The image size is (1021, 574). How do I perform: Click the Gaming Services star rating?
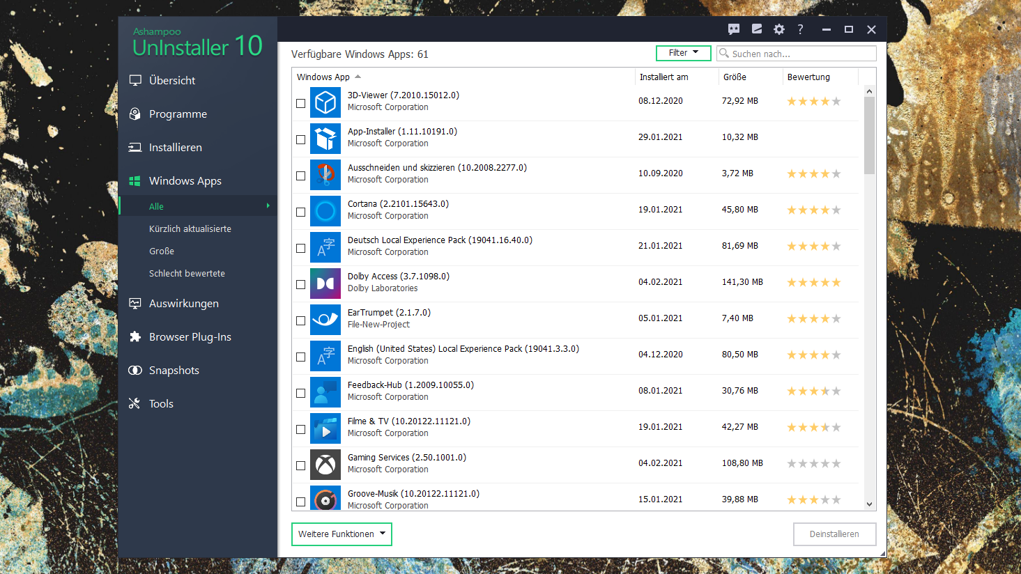tap(814, 463)
